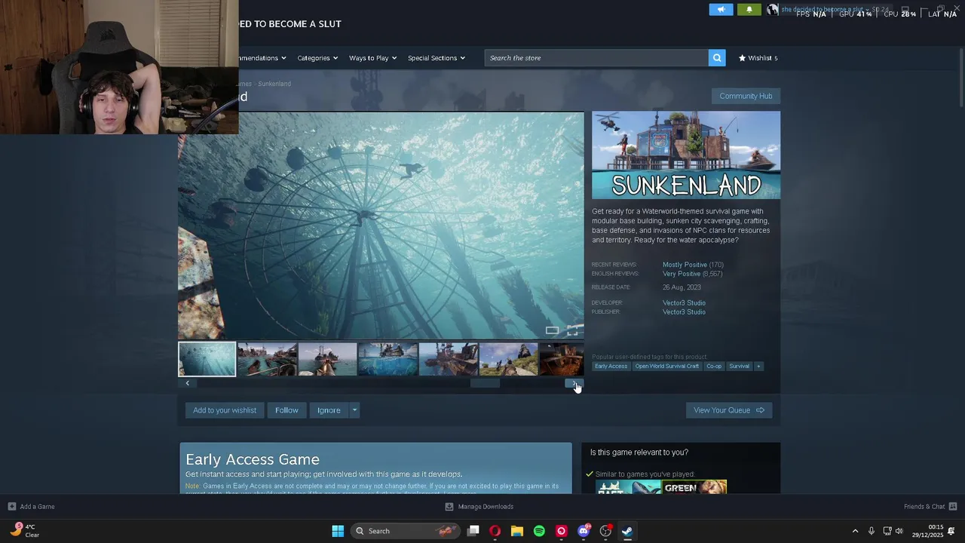Open File Explorer from the taskbar

pos(516,531)
